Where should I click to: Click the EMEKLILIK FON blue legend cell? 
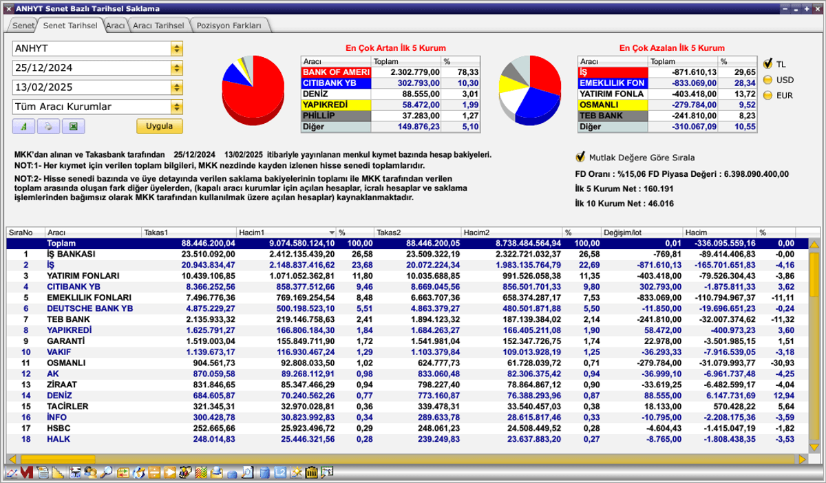coord(613,83)
